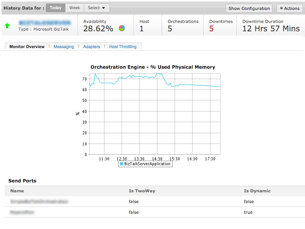
Task: Sort by the Name column header
Action: click(x=17, y=191)
